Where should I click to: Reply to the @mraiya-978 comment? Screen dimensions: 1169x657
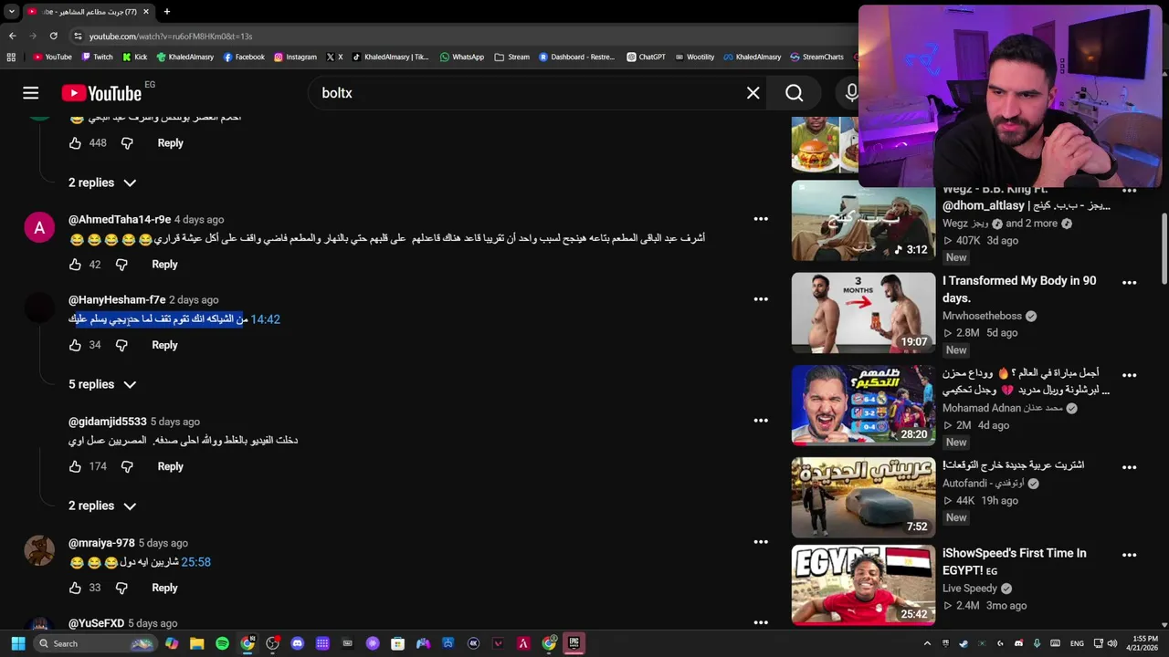click(x=164, y=588)
